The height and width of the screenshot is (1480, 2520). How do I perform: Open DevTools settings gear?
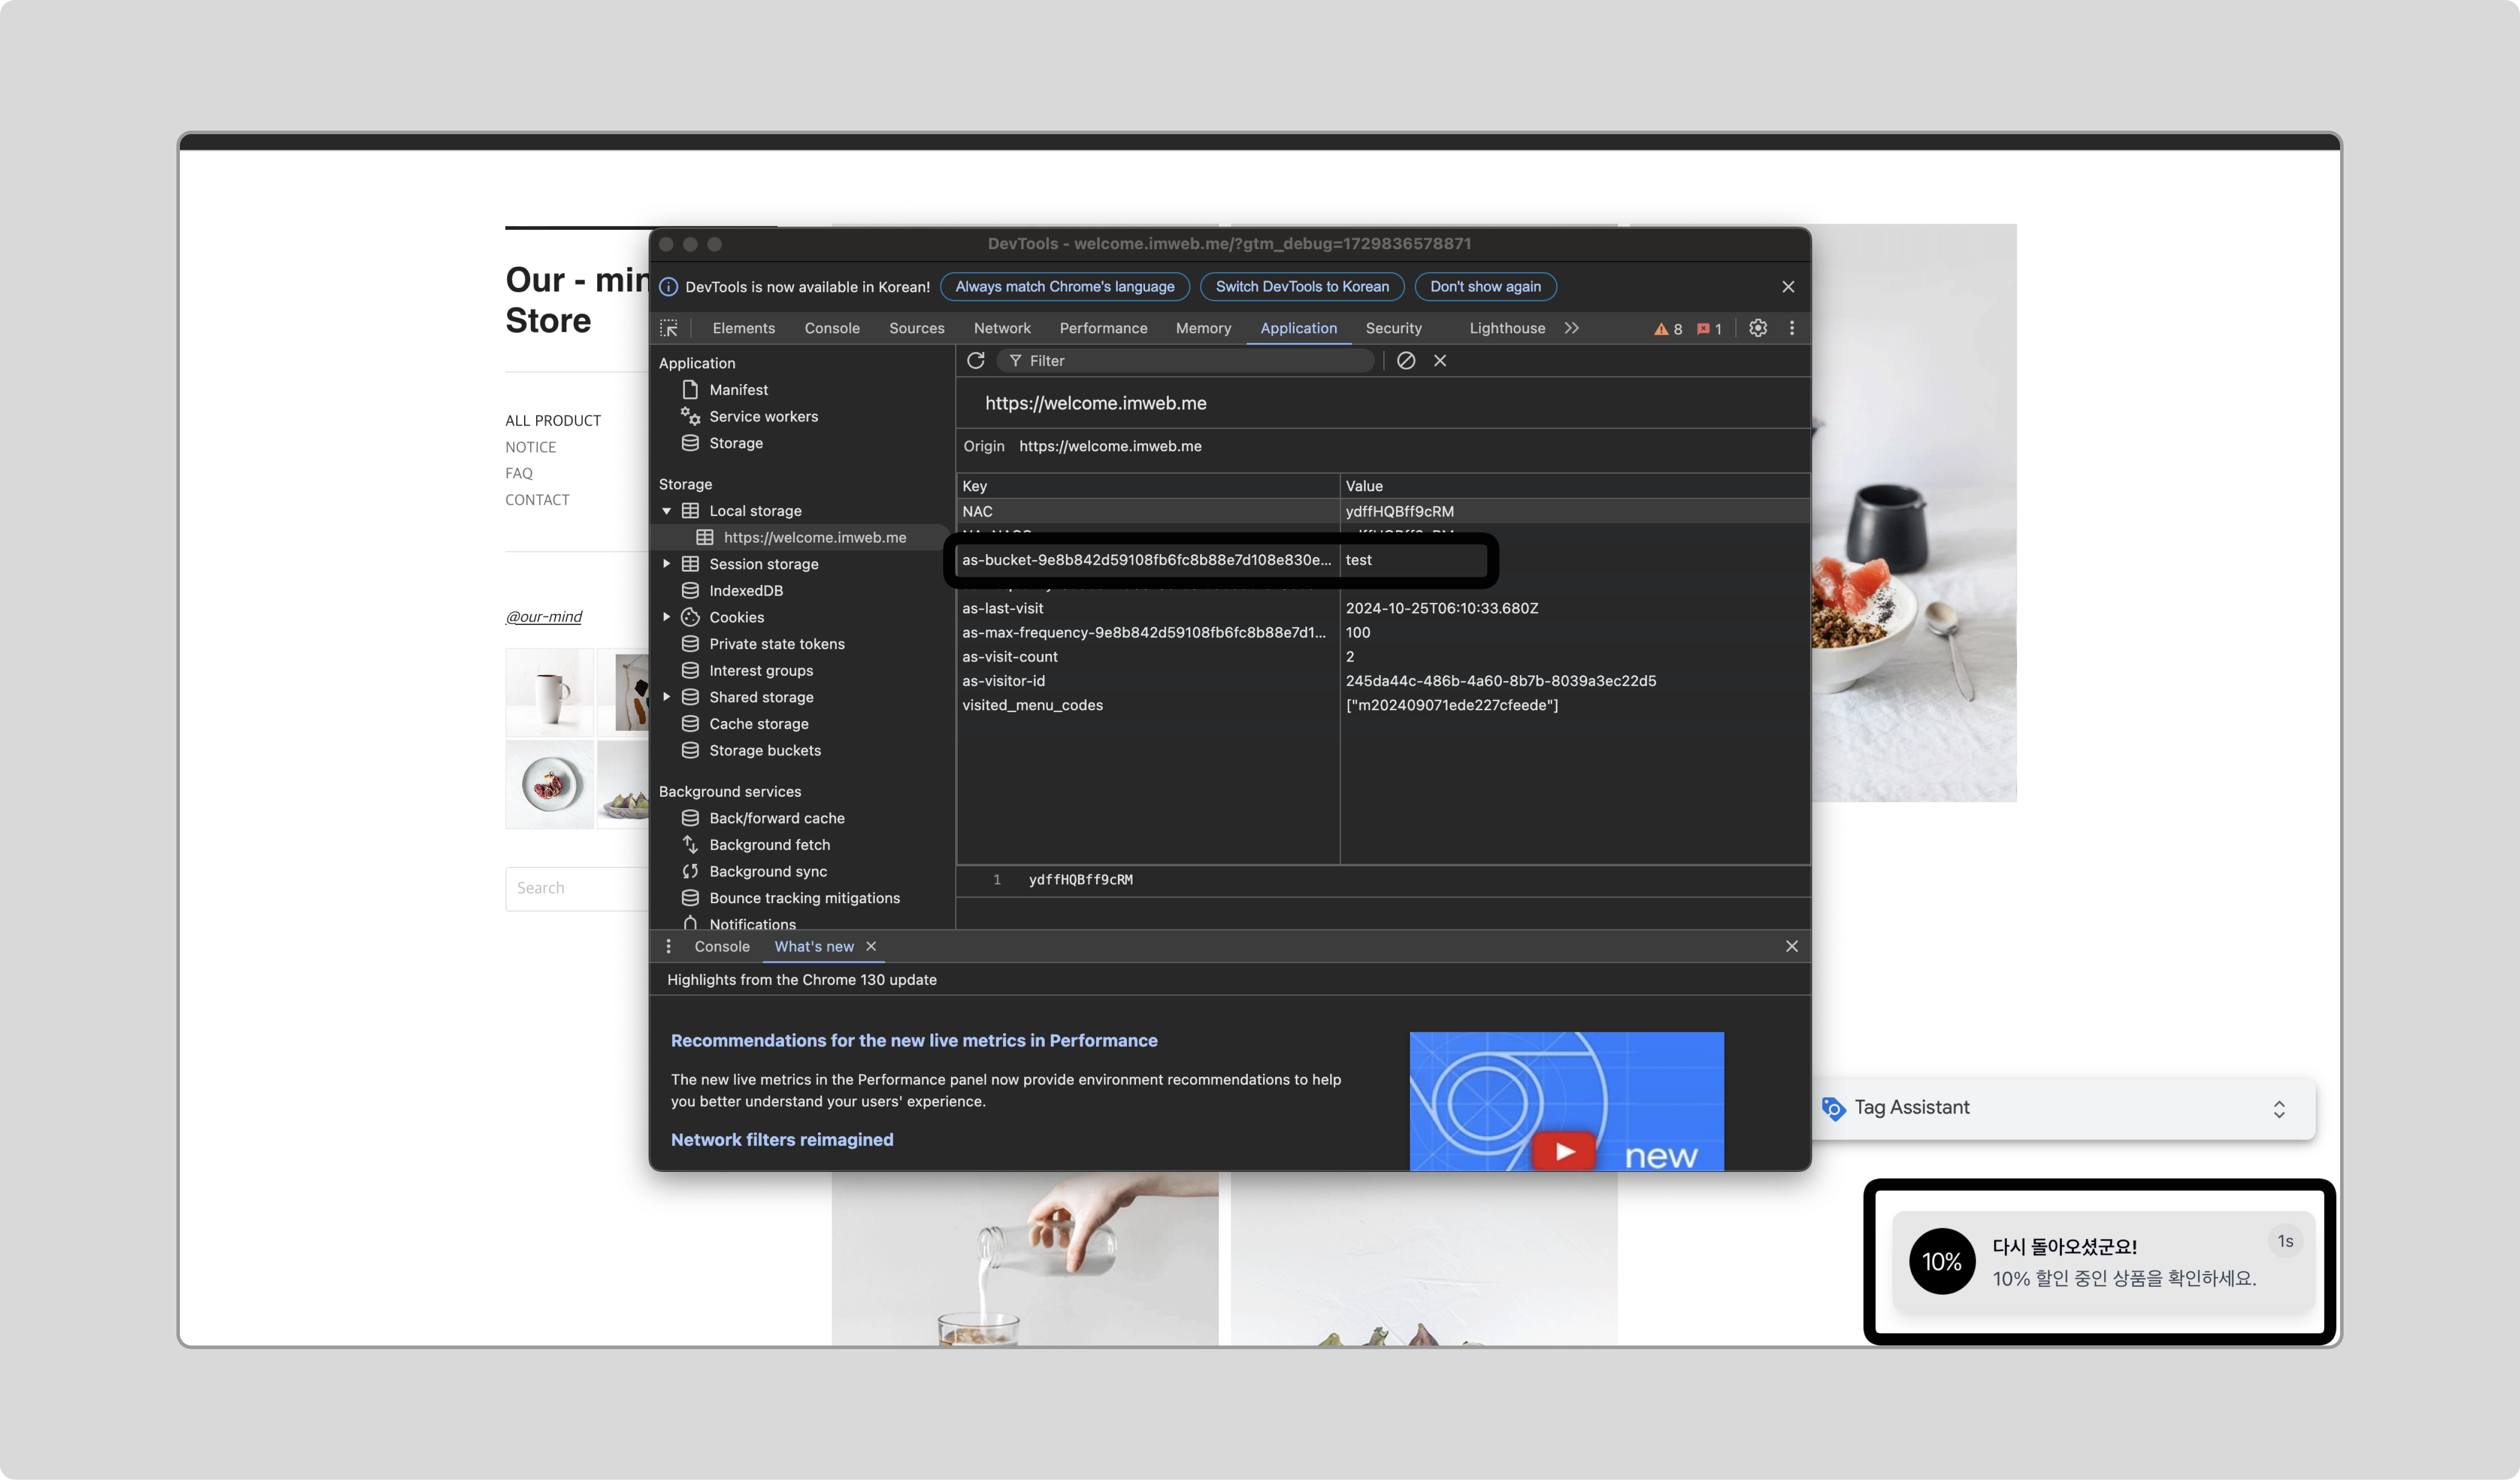tap(1758, 328)
